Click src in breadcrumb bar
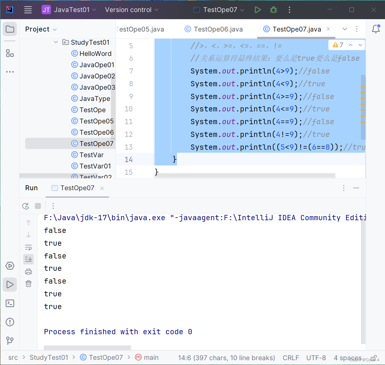Screen dimensions: 385x365 [x=13, y=357]
